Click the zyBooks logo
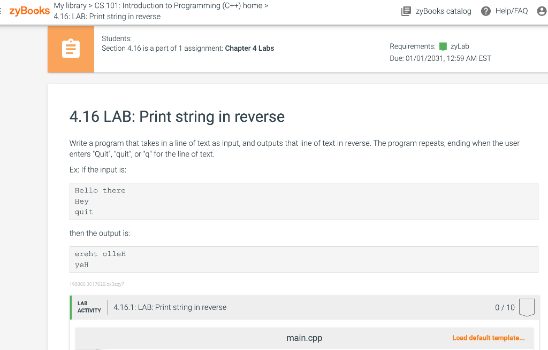The height and width of the screenshot is (350, 548). coord(29,11)
